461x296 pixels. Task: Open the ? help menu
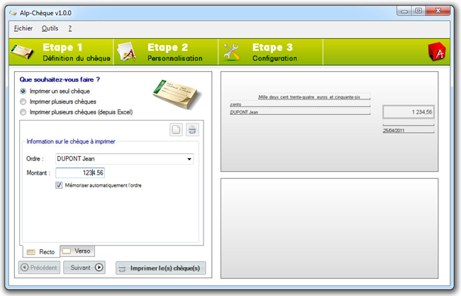coord(70,28)
